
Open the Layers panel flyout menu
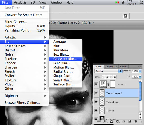tap(140, 67)
